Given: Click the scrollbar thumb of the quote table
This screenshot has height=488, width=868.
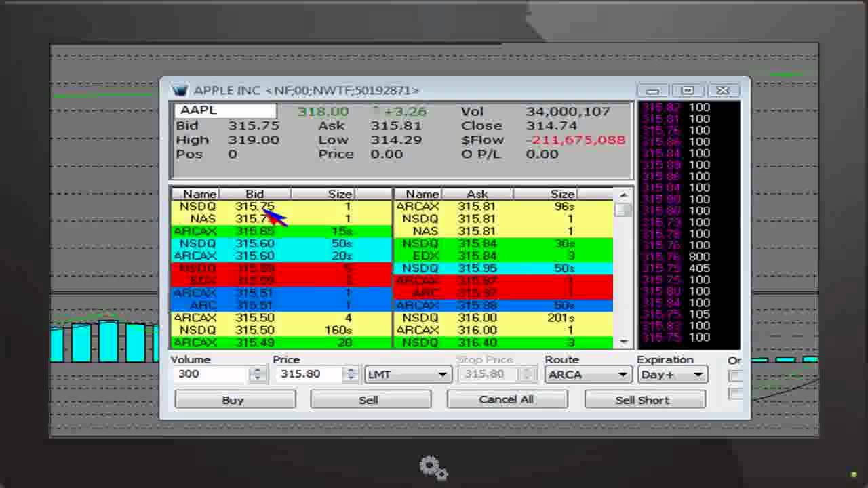Looking at the screenshot, I should pos(623,209).
